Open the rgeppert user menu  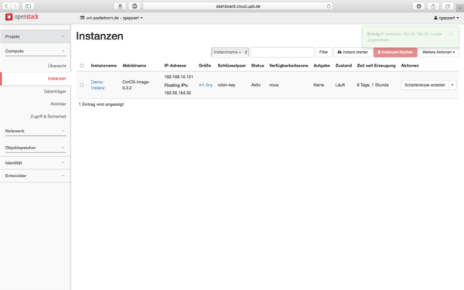point(446,18)
